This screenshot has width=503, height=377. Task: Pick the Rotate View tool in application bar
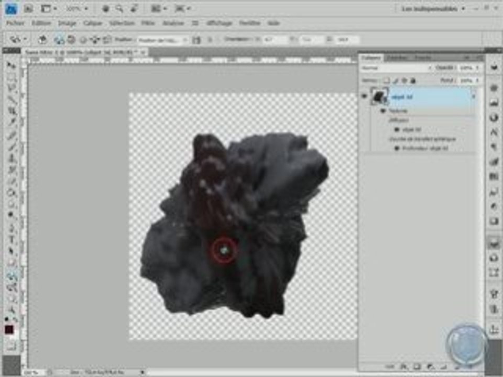pos(134,9)
